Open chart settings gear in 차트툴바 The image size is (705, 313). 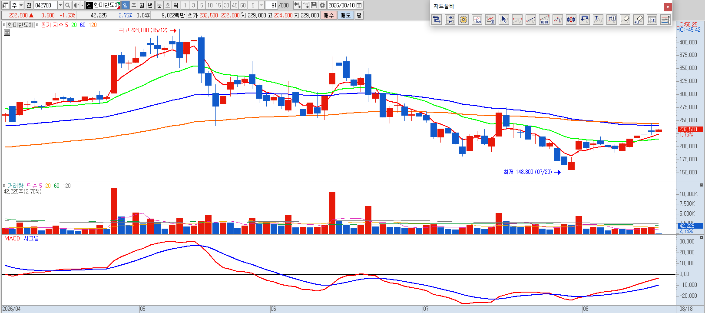(x=463, y=20)
